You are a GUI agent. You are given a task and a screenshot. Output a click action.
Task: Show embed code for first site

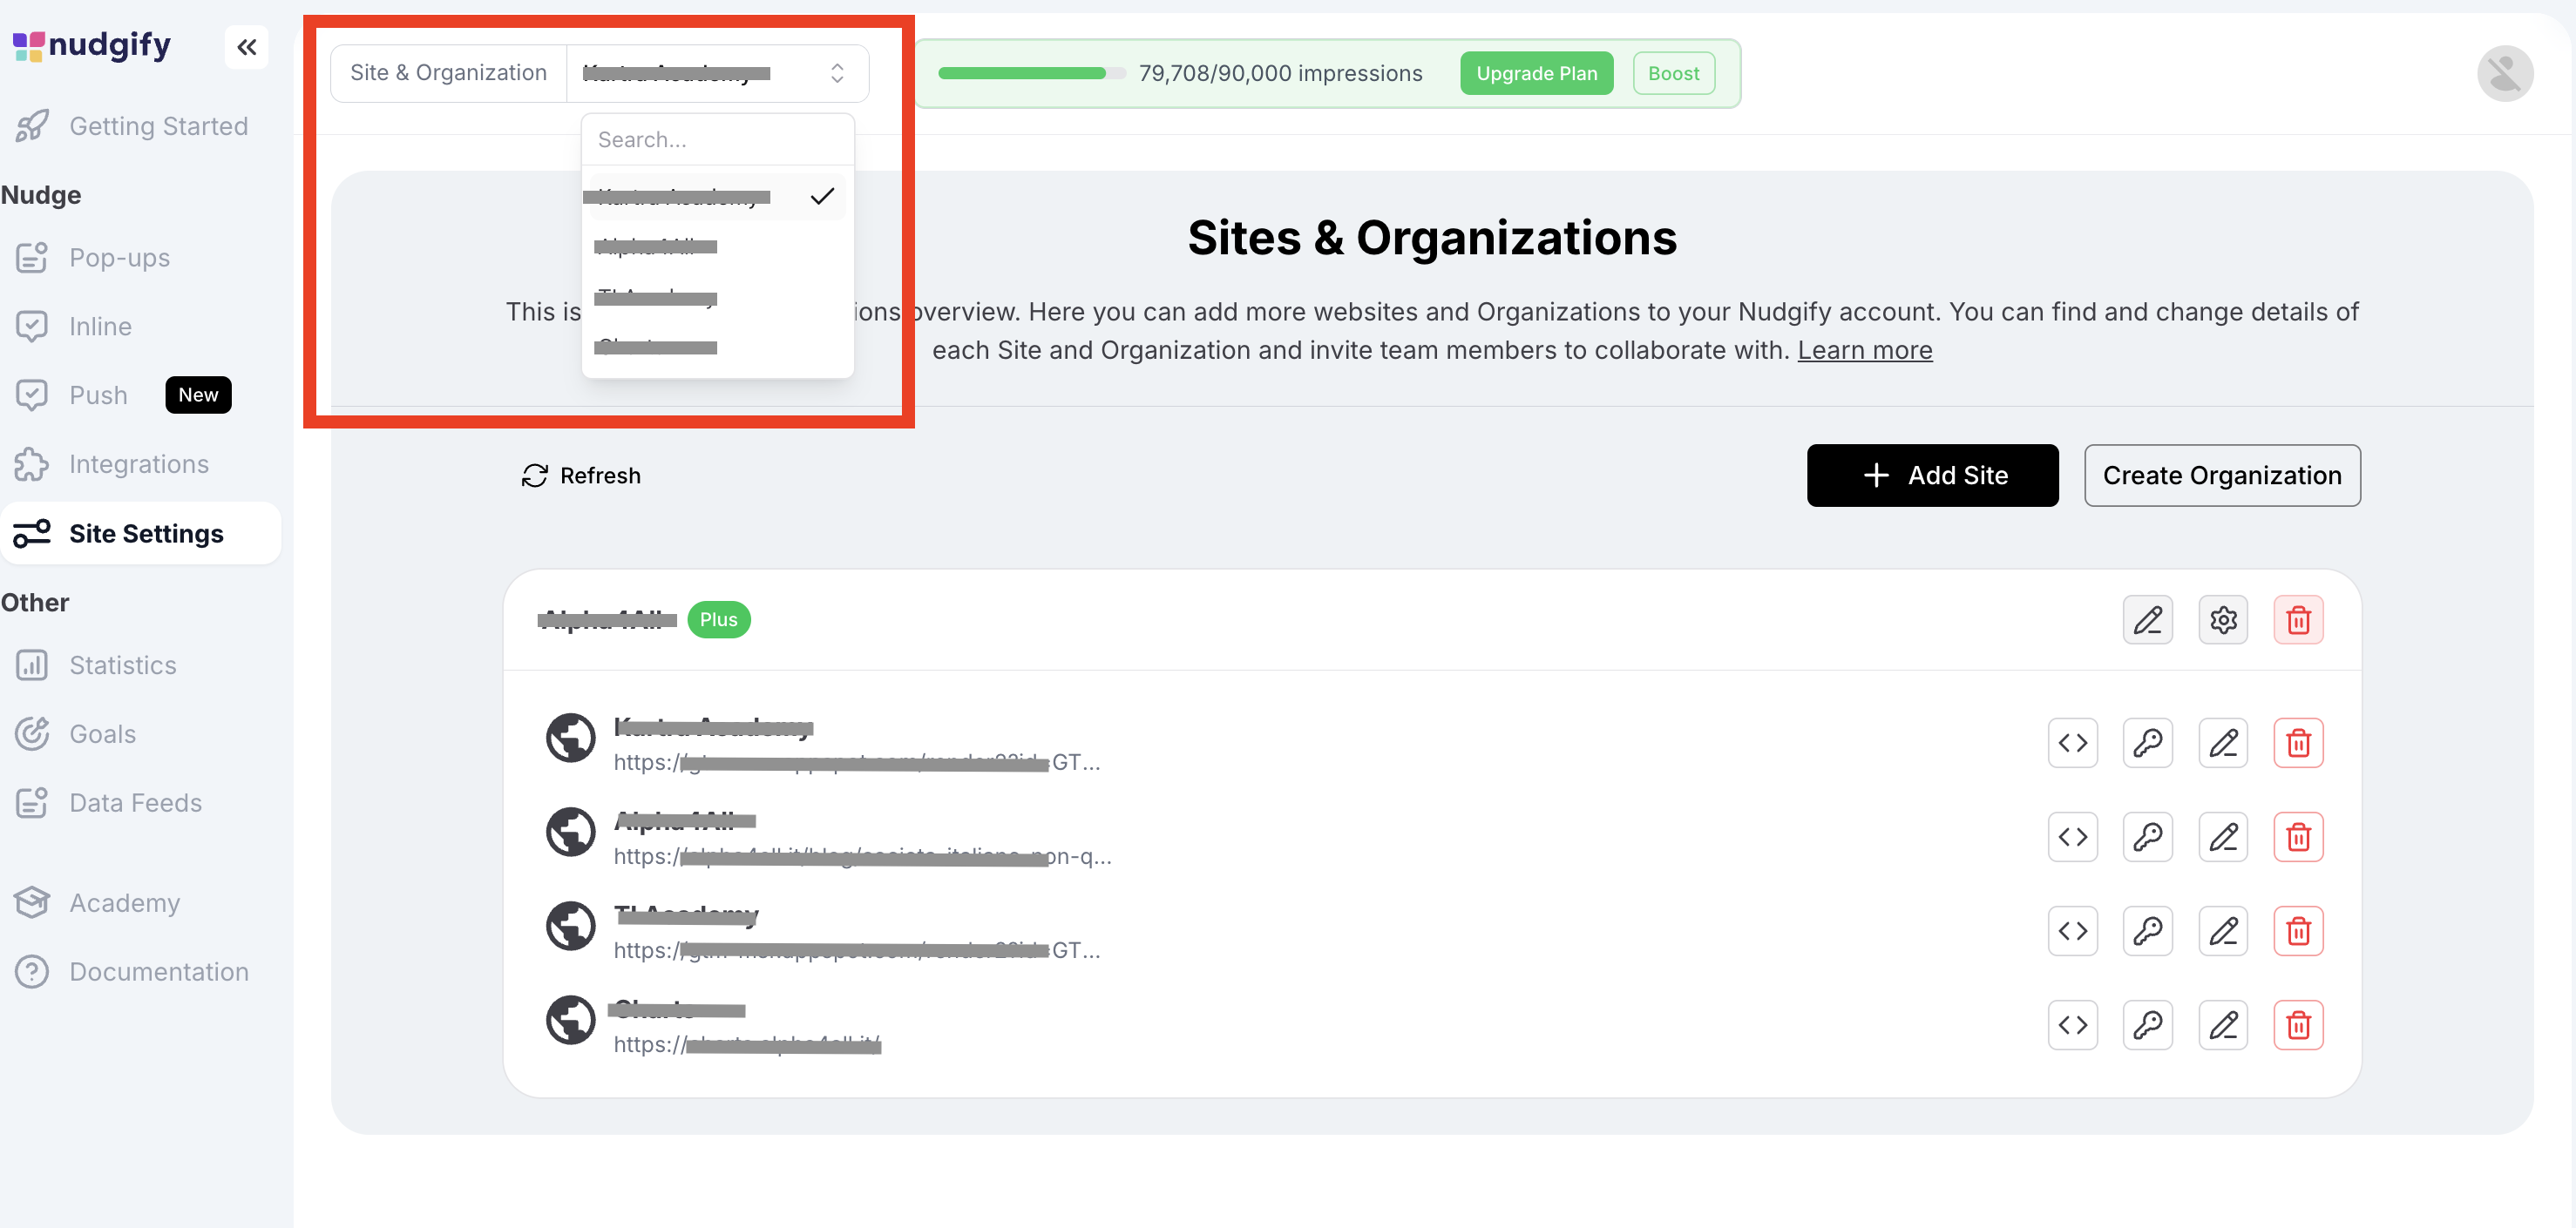click(2072, 742)
